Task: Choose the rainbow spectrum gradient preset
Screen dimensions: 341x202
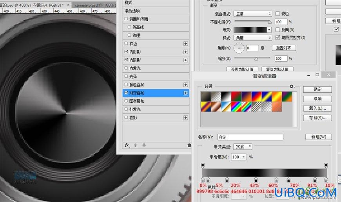Action: point(236,107)
